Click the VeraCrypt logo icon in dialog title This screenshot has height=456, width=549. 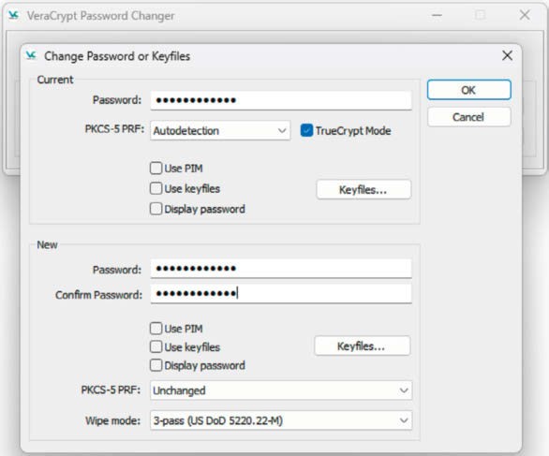pyautogui.click(x=31, y=55)
